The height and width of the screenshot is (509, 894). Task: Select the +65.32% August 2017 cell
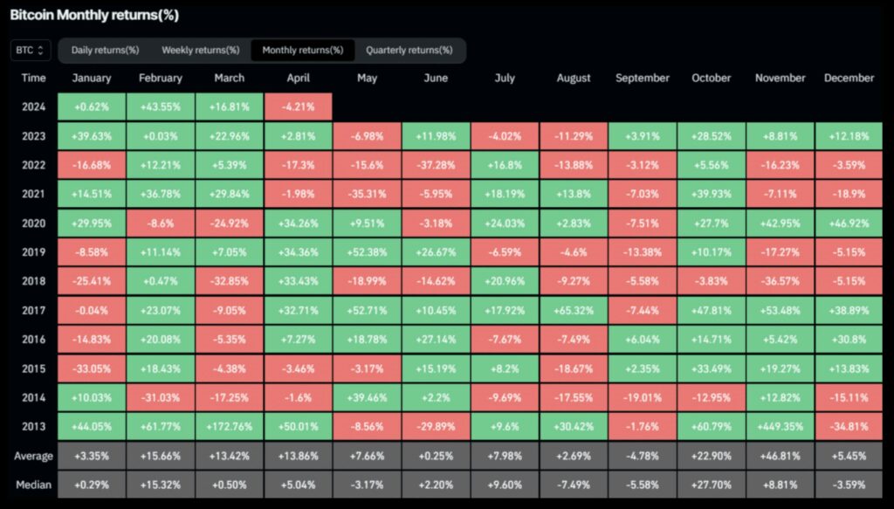[573, 310]
